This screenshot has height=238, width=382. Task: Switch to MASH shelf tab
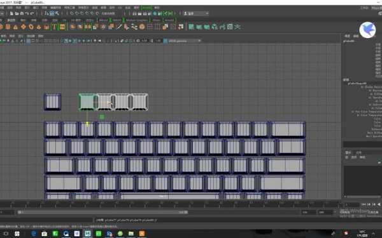tap(117, 20)
